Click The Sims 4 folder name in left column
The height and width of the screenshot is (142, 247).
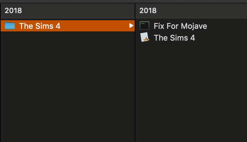[40, 26]
